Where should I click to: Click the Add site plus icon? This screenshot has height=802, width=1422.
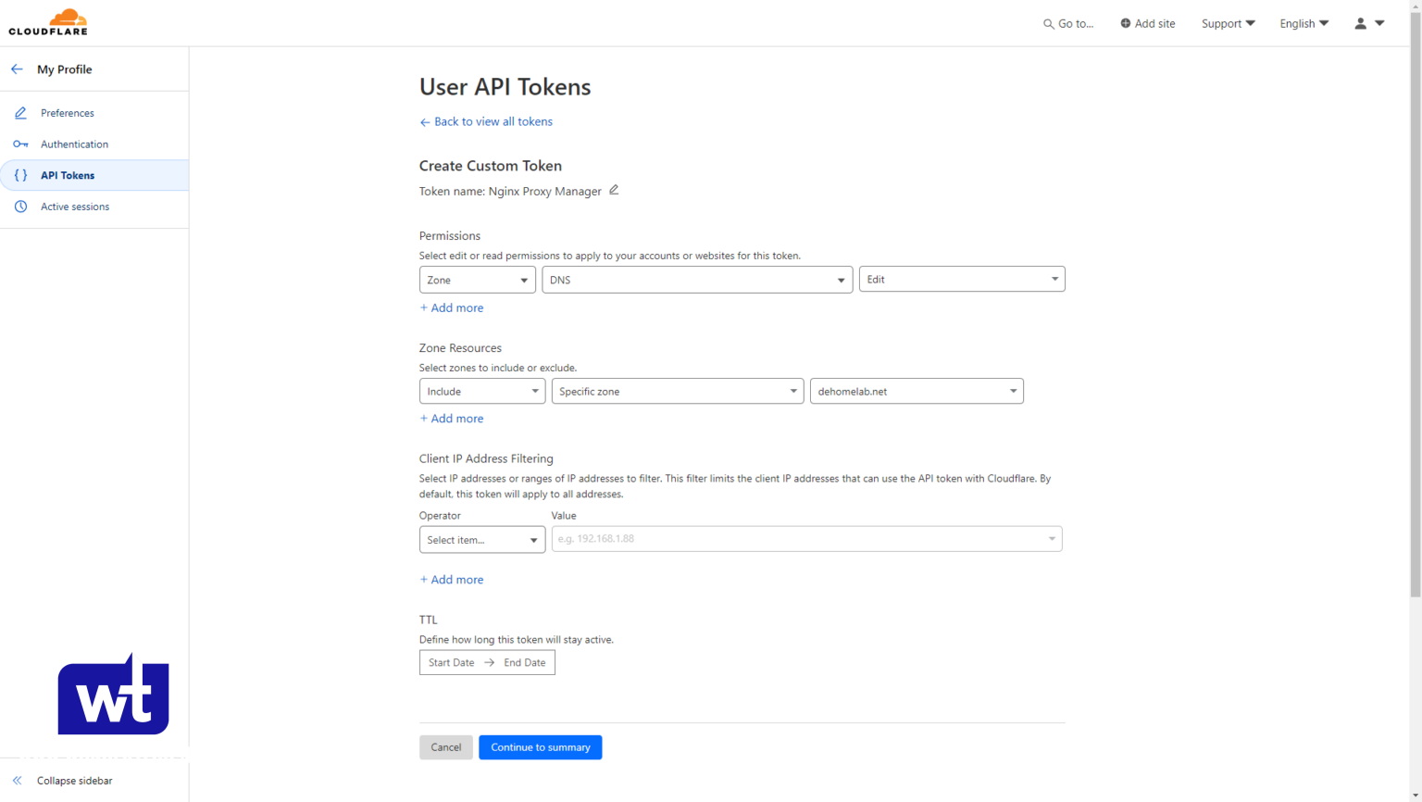[1125, 23]
